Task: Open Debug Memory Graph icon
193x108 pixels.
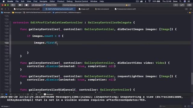Action: click(32, 94)
